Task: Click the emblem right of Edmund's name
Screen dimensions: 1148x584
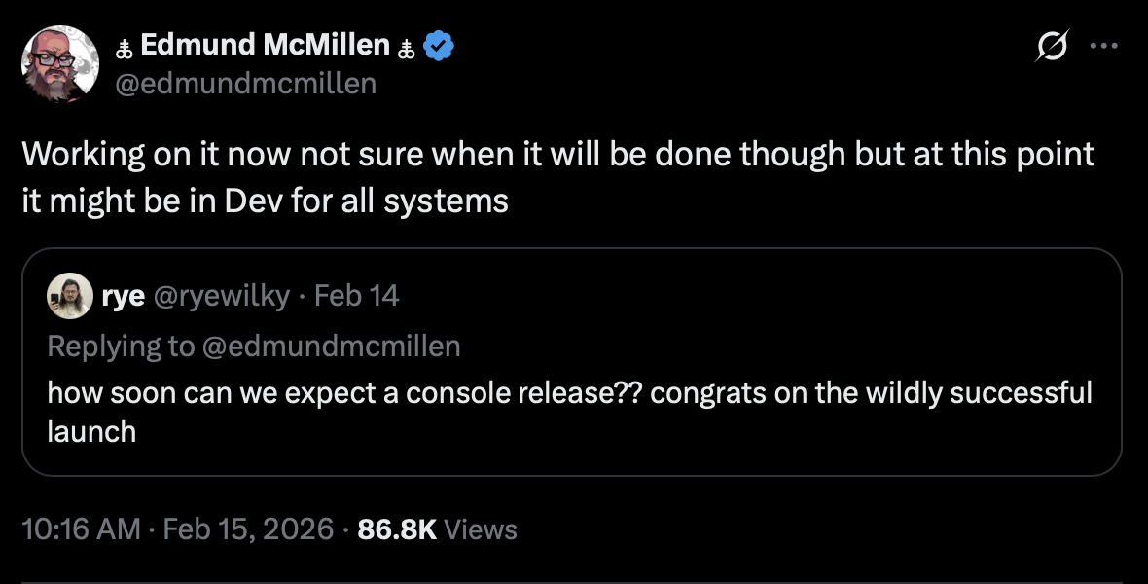Action: [x=406, y=46]
